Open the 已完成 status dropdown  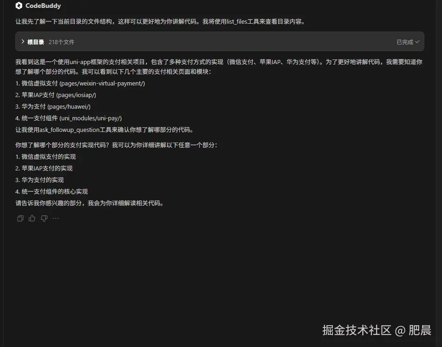click(x=408, y=42)
